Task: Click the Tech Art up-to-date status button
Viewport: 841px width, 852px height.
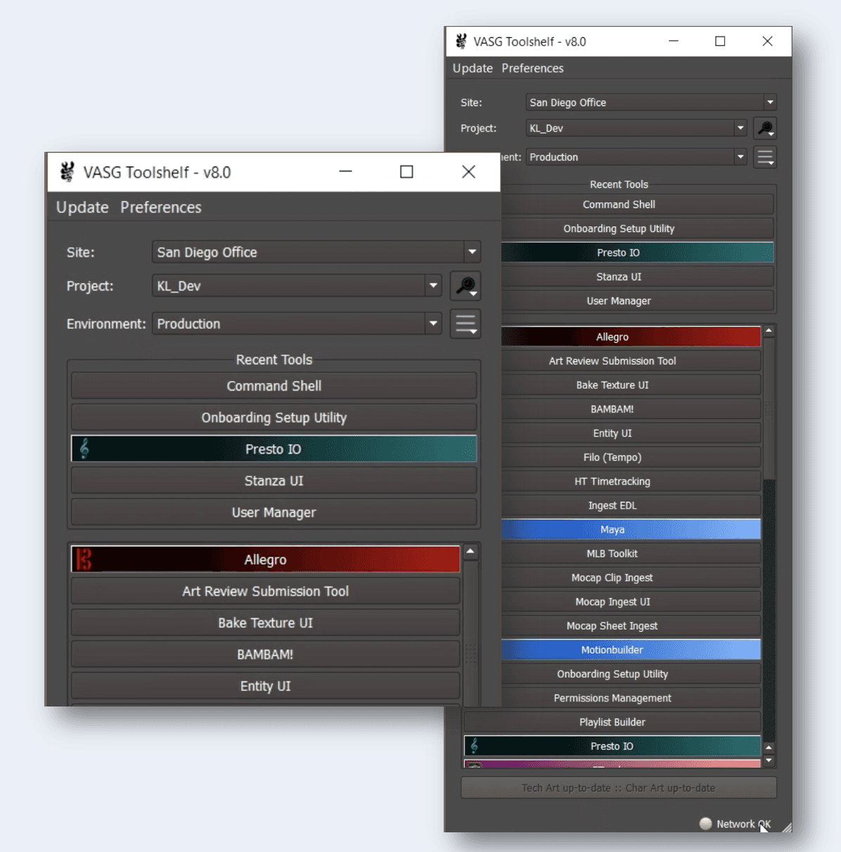Action: click(x=619, y=788)
